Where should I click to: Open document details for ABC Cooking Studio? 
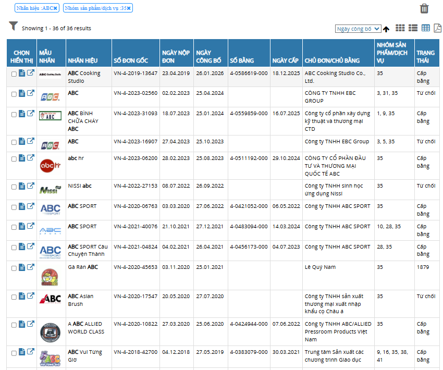[22, 73]
